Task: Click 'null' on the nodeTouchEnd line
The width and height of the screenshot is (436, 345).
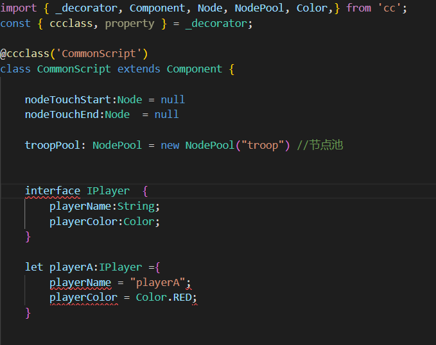Action: (x=166, y=114)
